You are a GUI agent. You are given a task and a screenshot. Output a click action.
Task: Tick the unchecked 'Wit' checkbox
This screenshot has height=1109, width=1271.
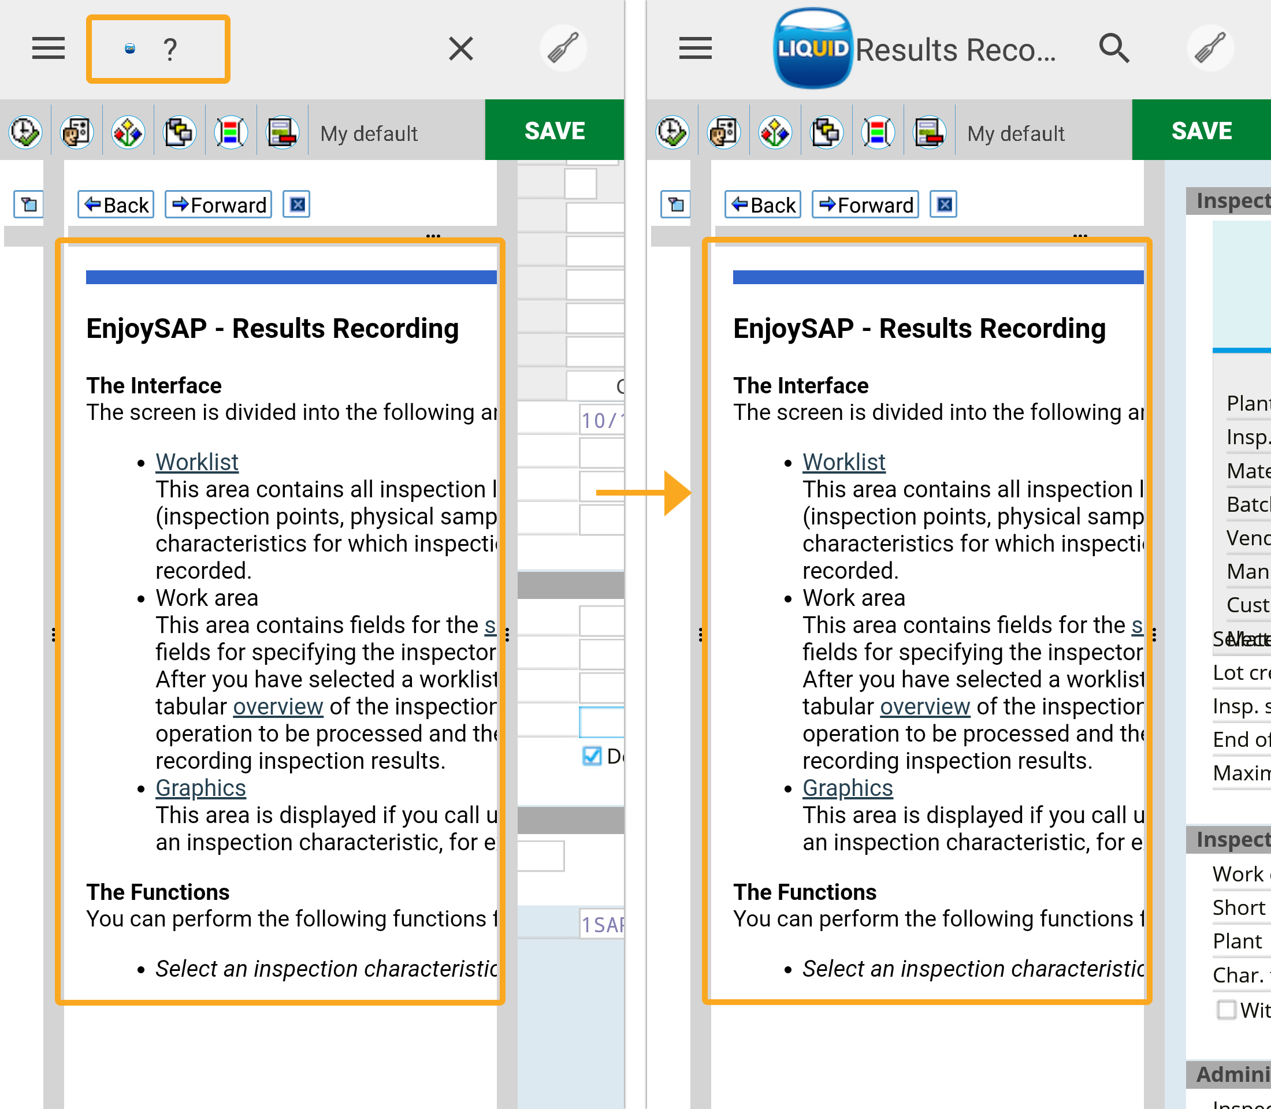[1226, 1010]
